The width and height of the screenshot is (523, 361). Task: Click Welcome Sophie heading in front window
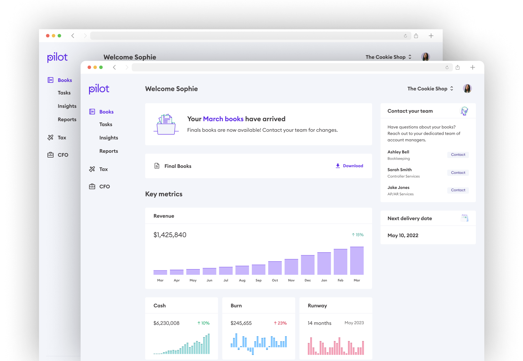(172, 89)
